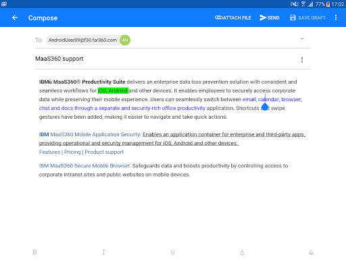
Task: Toggle underline formatting with U icon
Action: (172, 252)
